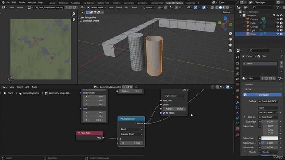Screen dimensions: 285x160
Task: Open Random Walk subsurface method dropdown
Action: tap(268, 112)
